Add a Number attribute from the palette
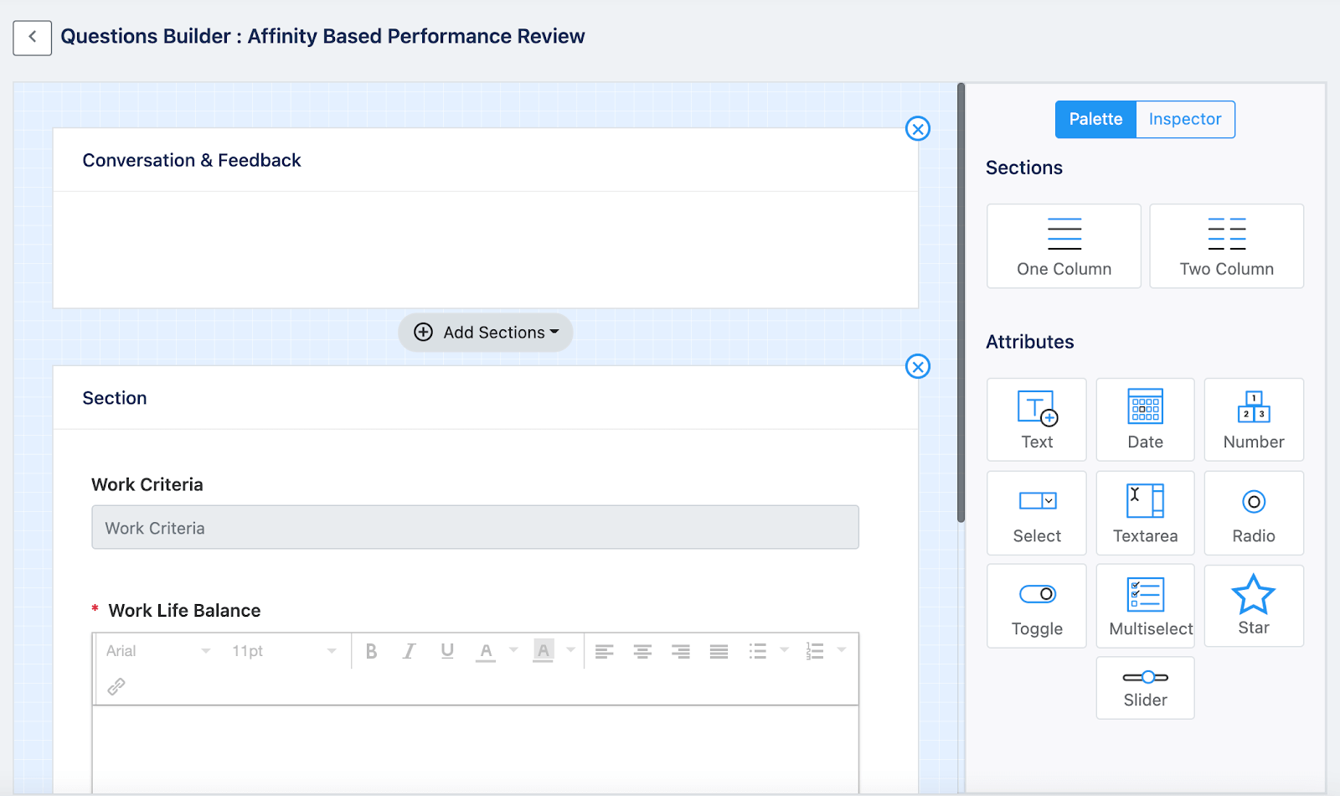The height and width of the screenshot is (796, 1340). (1253, 419)
